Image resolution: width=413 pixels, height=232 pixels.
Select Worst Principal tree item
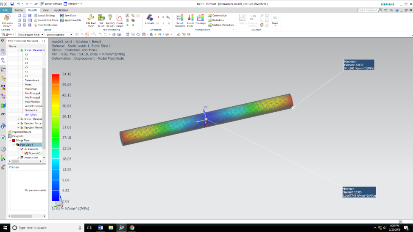tap(33, 106)
